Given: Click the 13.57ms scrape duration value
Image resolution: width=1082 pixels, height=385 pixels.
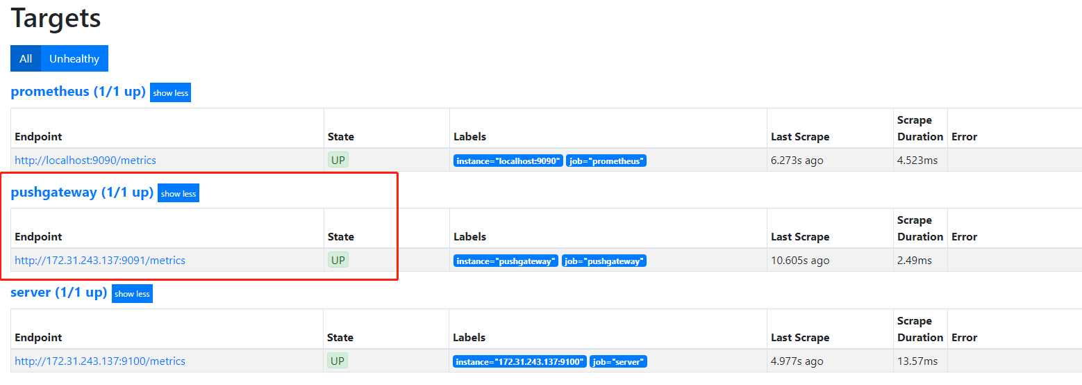Looking at the screenshot, I should [917, 361].
